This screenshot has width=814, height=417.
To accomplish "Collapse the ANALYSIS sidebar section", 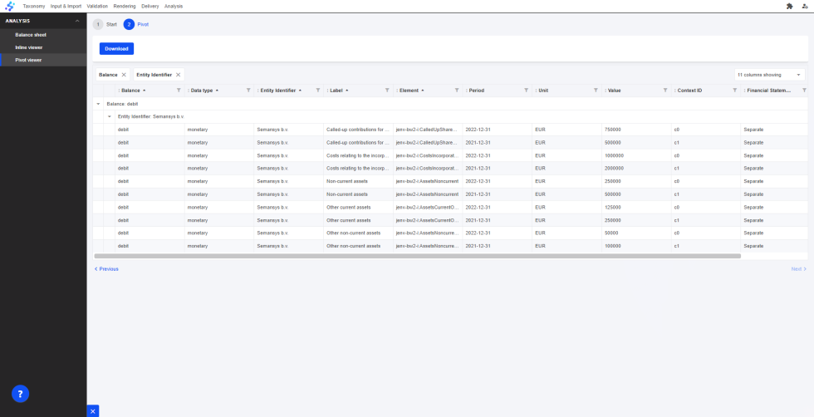I will [77, 21].
